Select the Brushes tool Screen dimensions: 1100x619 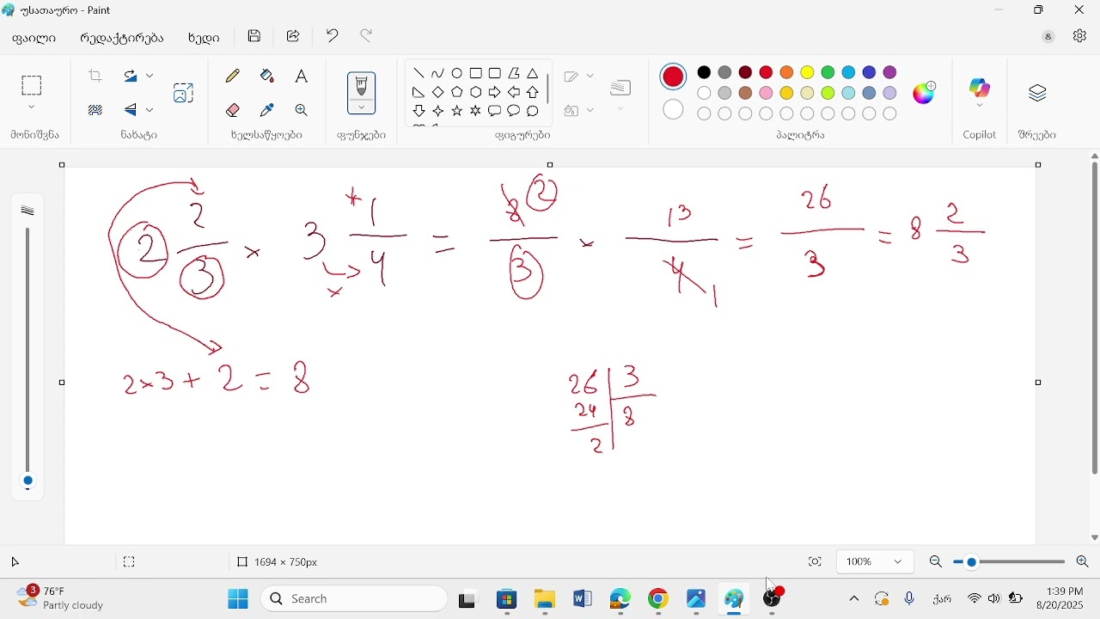click(x=362, y=86)
